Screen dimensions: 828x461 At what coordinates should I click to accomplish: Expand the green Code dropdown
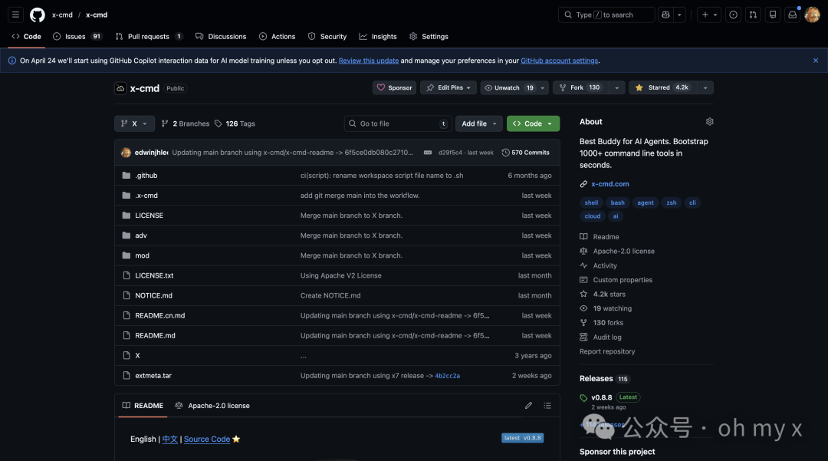pos(532,123)
